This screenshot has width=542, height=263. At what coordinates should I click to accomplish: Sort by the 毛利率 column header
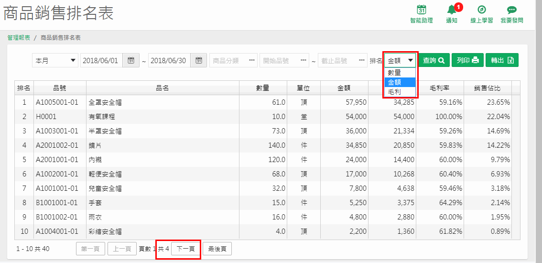tap(440, 88)
